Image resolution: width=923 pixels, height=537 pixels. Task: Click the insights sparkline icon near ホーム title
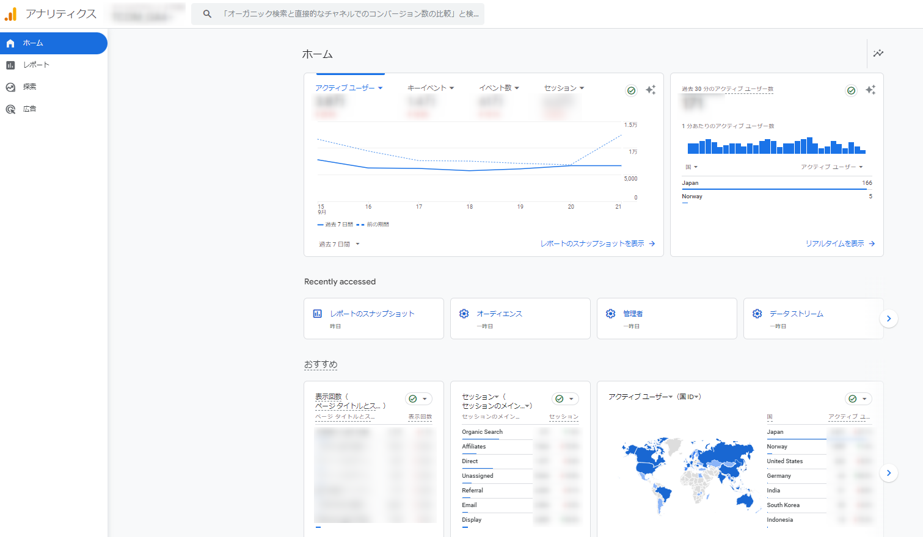click(x=878, y=54)
